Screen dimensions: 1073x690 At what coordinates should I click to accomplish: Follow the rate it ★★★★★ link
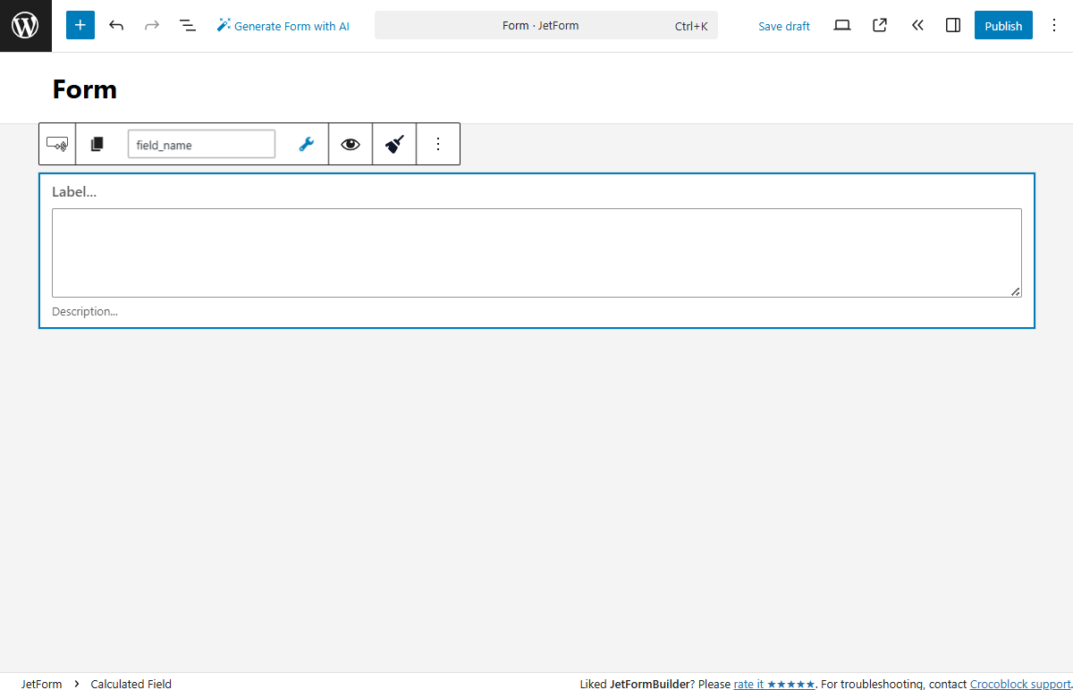(x=774, y=684)
